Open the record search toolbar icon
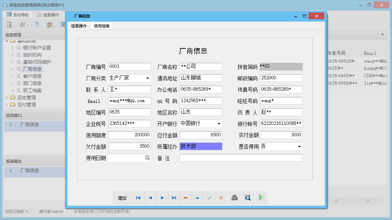Image resolution: width=392 pixels, height=220 pixels. [9, 24]
